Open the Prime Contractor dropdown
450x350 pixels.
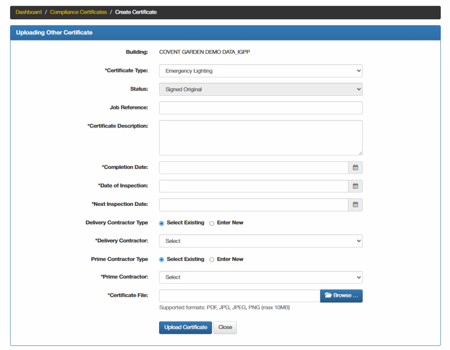[261, 277]
